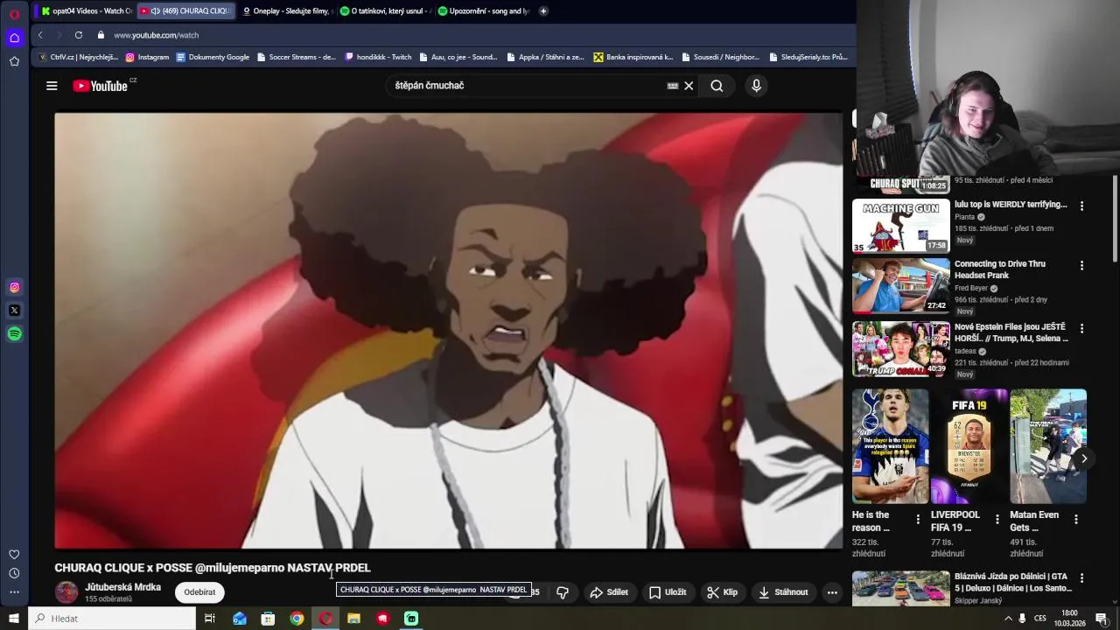Open the channel avatar under the video

(66, 592)
